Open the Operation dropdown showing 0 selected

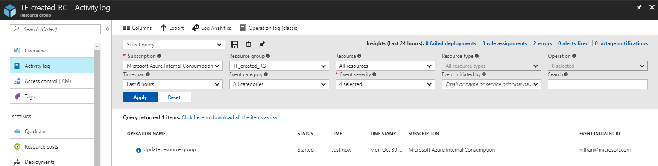[598, 66]
